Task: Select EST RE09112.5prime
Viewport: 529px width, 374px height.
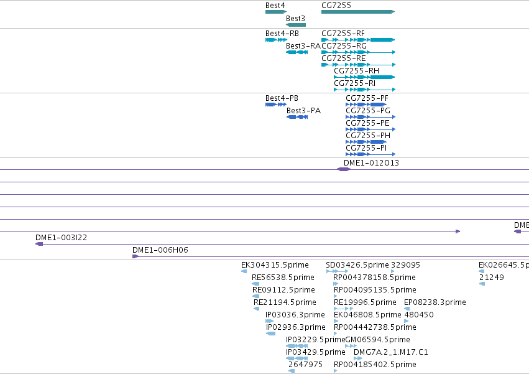Action: click(x=255, y=296)
